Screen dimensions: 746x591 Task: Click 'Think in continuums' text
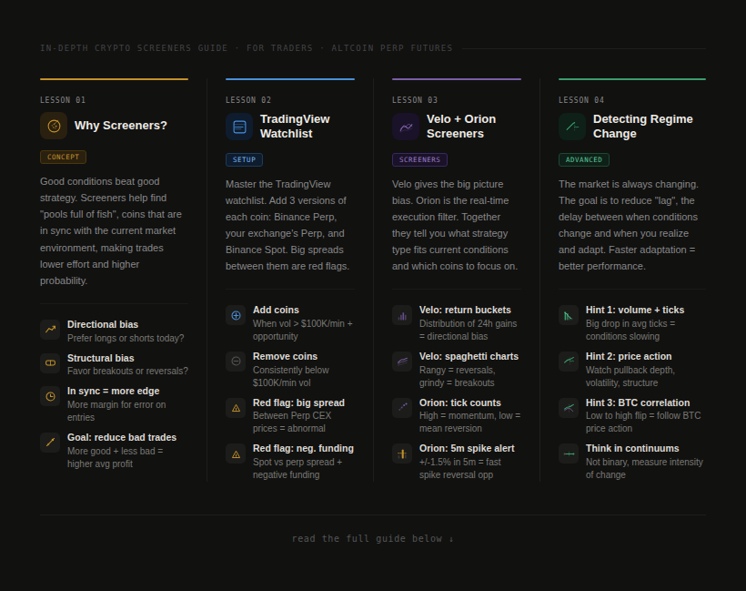point(632,449)
